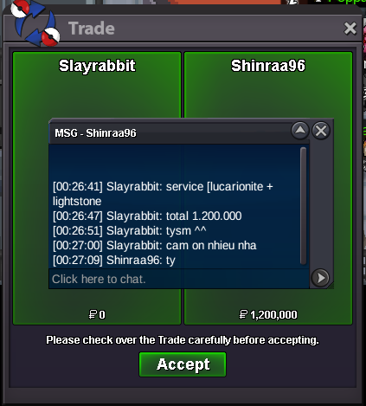Click the Trade window title text

pos(92,29)
